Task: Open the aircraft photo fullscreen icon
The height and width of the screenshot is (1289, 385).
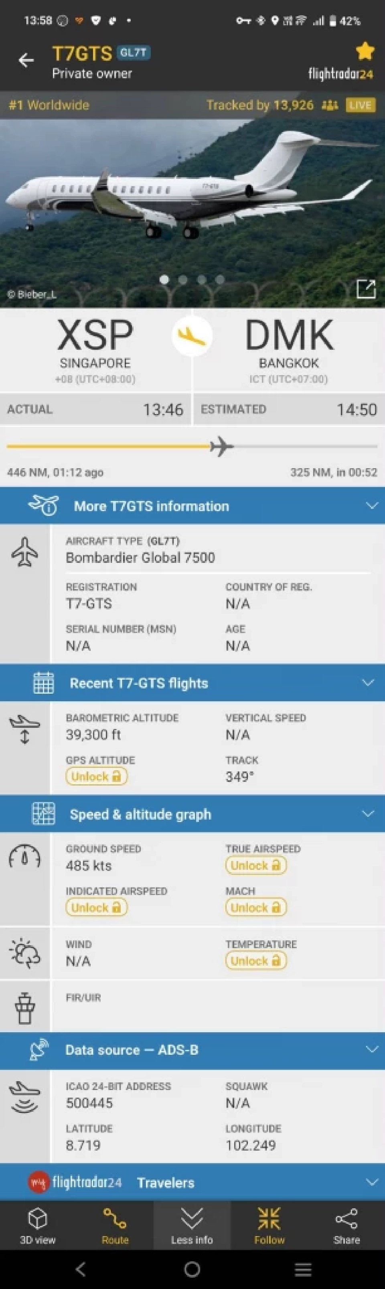Action: click(365, 289)
